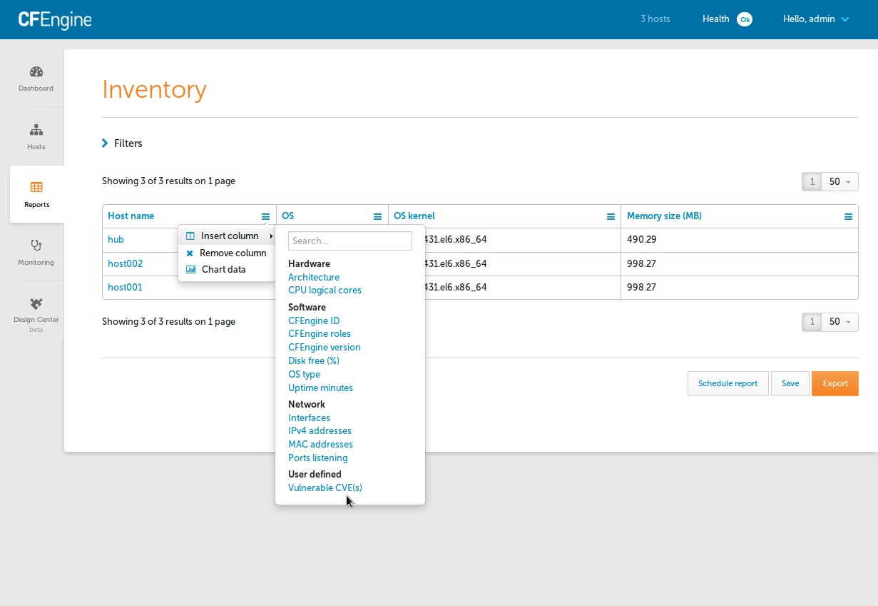Open the Host name column menu icon
The image size is (878, 606).
pos(265,216)
